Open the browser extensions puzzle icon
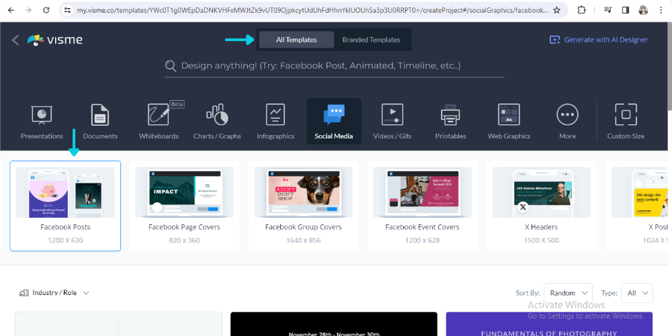 coord(581,10)
